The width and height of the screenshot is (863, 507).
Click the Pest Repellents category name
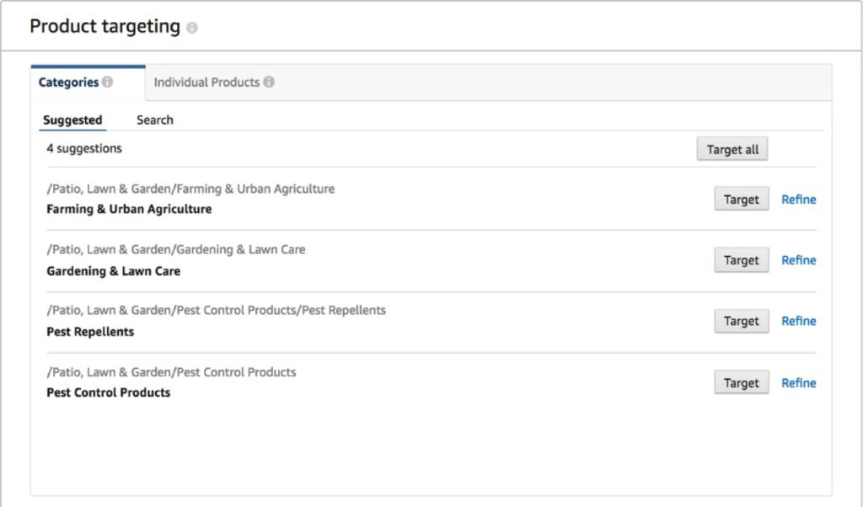pos(90,332)
